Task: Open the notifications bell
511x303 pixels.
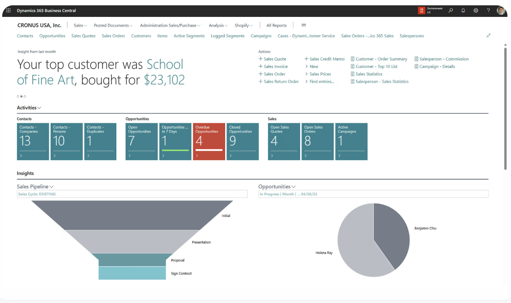Action: coord(463,11)
